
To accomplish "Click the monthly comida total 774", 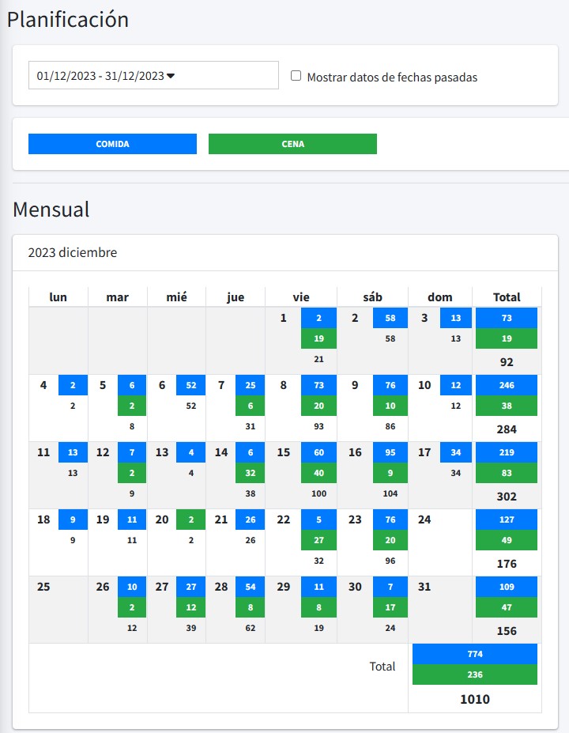I will (474, 654).
